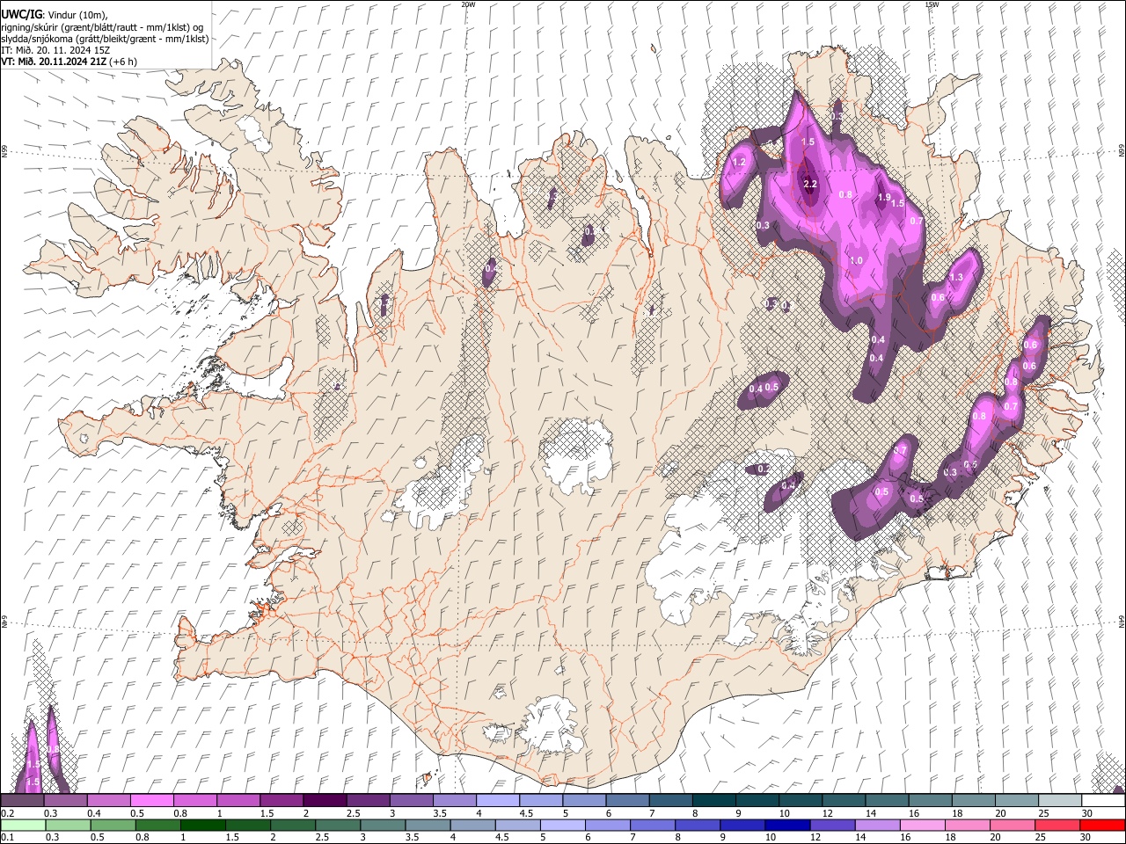Pick the darkest purple top-row swatch between 2 and 2.5
Viewport: 1126px width, 844px height.
click(x=324, y=801)
